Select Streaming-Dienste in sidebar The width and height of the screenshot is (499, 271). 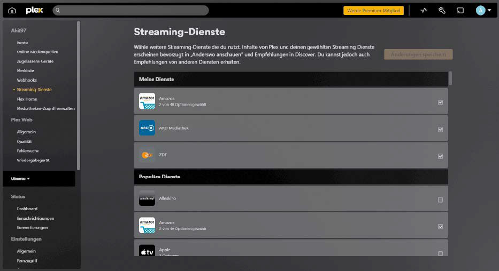coord(34,90)
